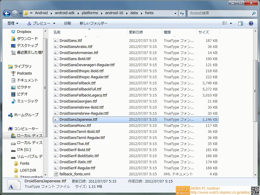Expand the address bar history dropdown

(x=175, y=13)
